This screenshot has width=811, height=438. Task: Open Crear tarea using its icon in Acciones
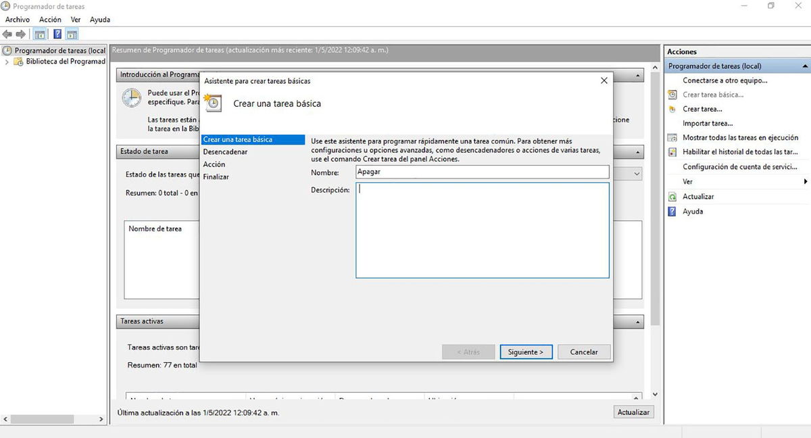[x=672, y=109]
